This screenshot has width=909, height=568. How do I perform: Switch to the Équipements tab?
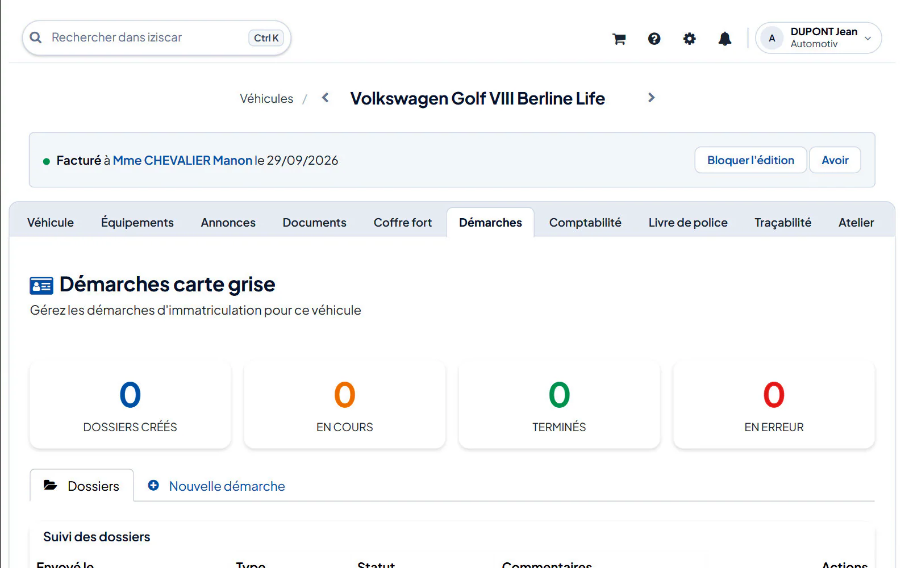click(137, 223)
